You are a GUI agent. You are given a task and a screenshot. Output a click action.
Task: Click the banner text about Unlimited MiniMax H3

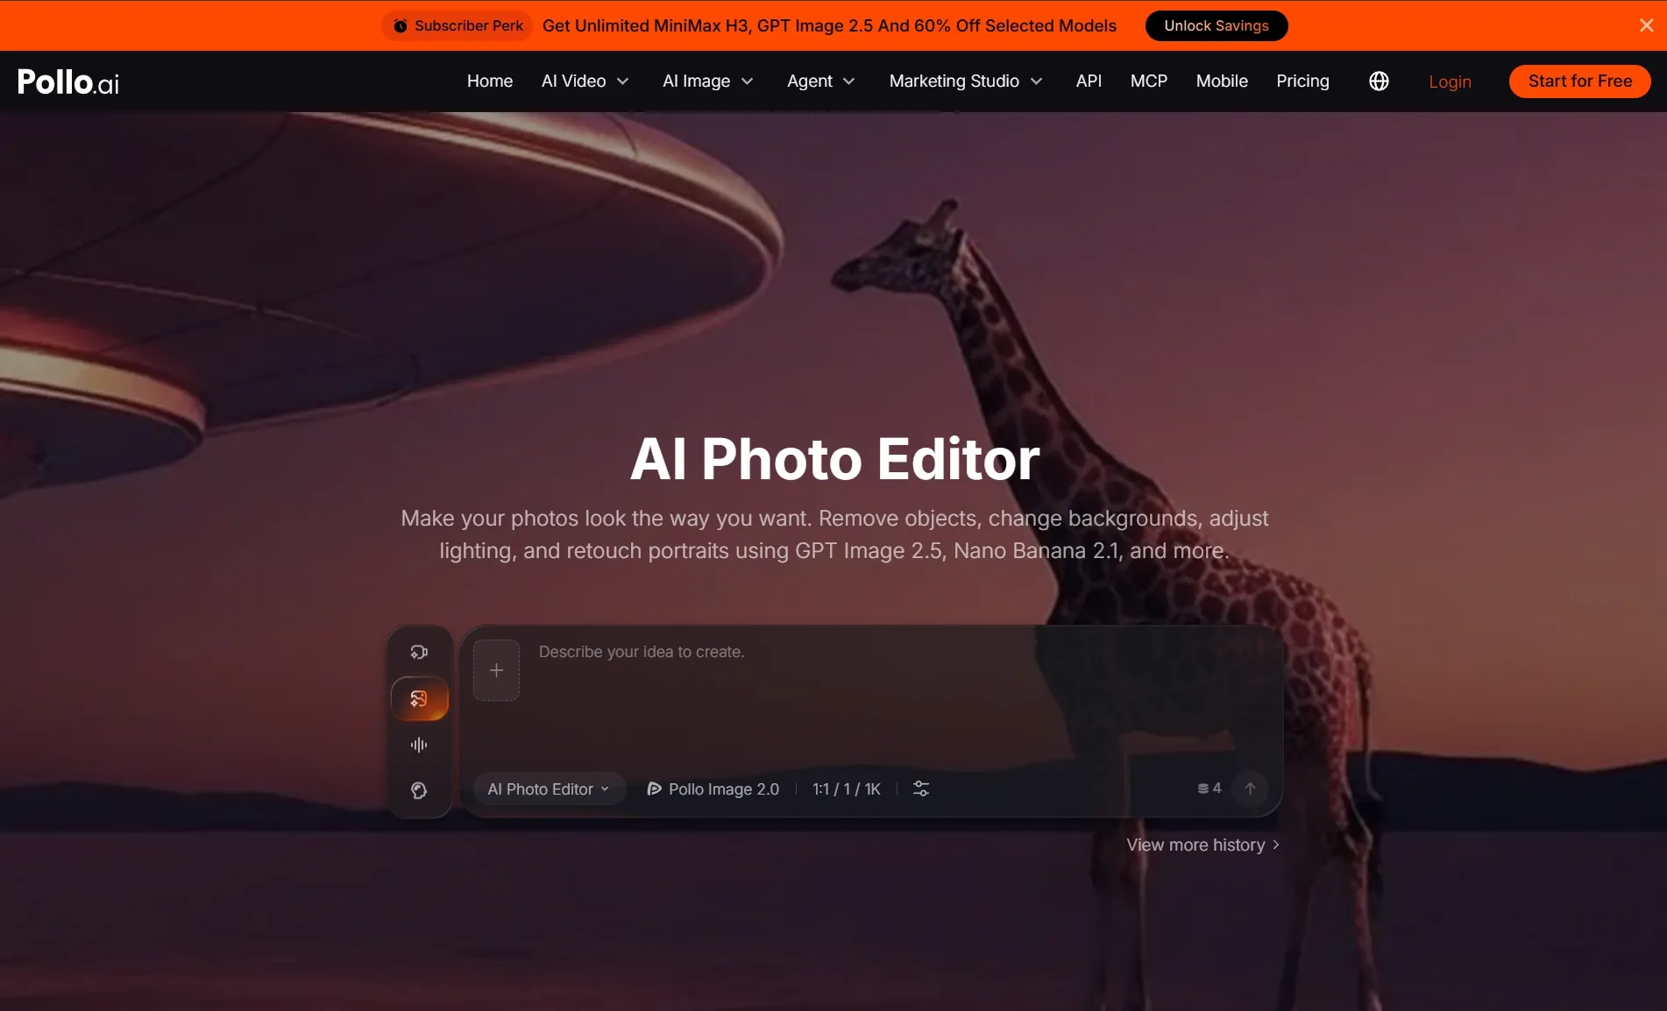coord(829,25)
